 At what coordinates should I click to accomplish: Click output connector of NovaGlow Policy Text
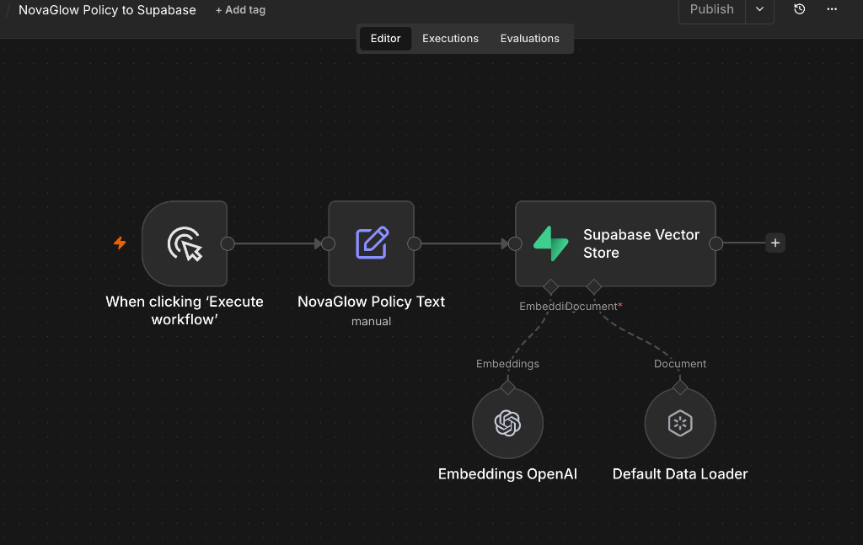pyautogui.click(x=415, y=243)
